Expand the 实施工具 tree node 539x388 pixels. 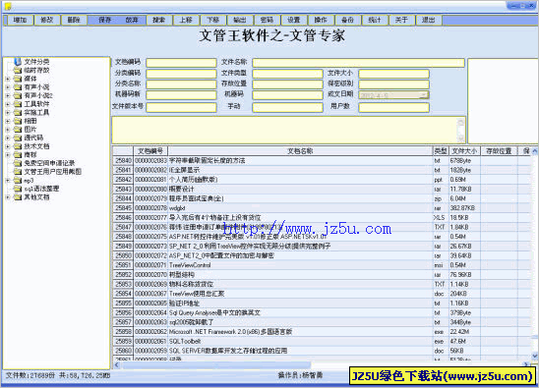(8, 113)
